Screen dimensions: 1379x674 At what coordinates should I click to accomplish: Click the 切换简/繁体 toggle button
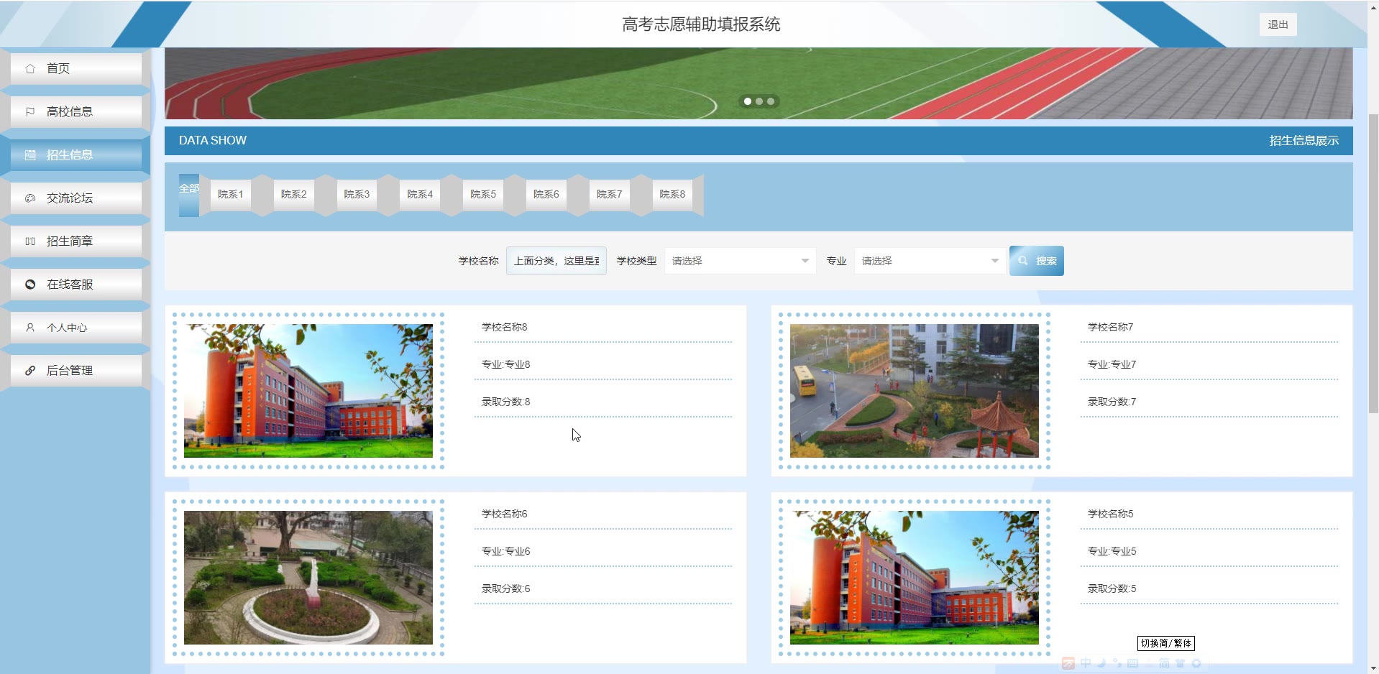click(x=1166, y=643)
